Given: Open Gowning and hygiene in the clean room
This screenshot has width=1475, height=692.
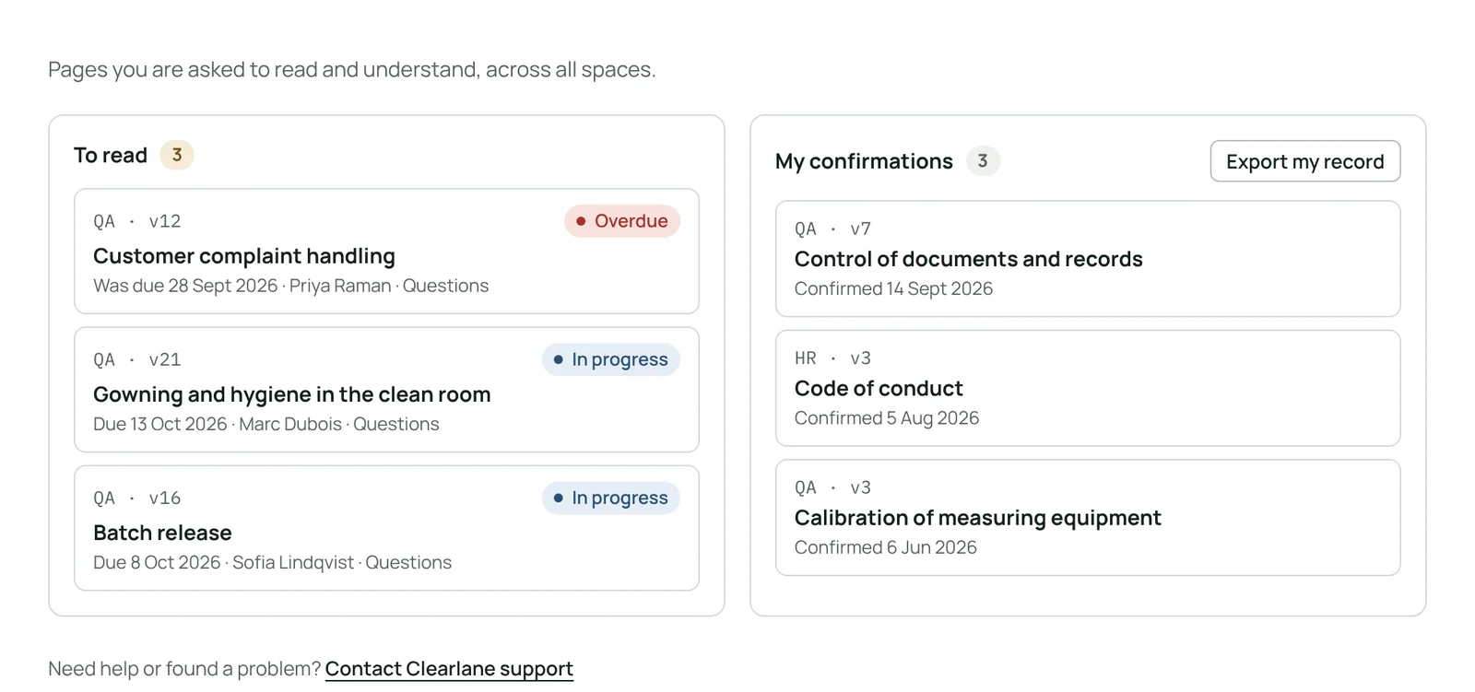Looking at the screenshot, I should 291,394.
